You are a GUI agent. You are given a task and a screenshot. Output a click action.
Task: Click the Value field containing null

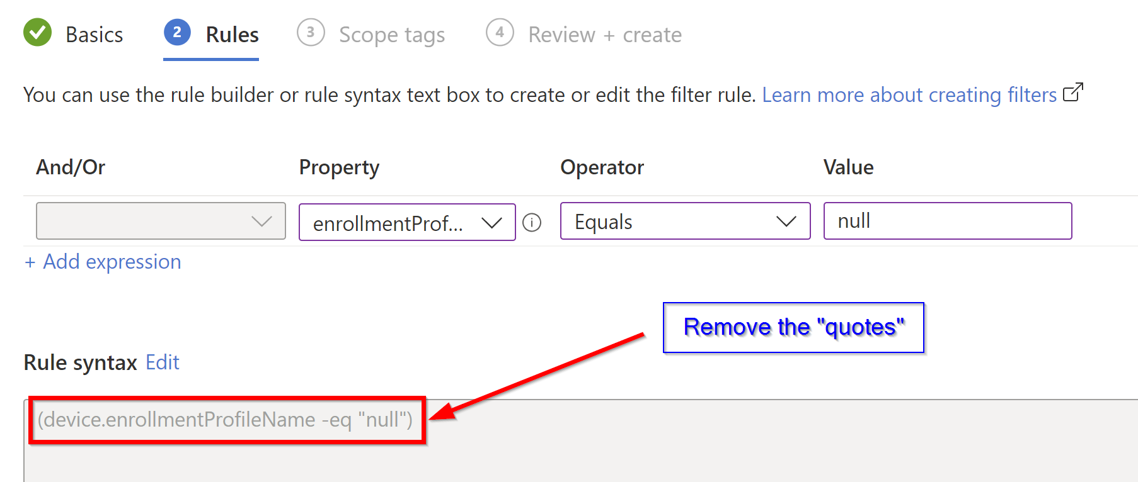(947, 221)
